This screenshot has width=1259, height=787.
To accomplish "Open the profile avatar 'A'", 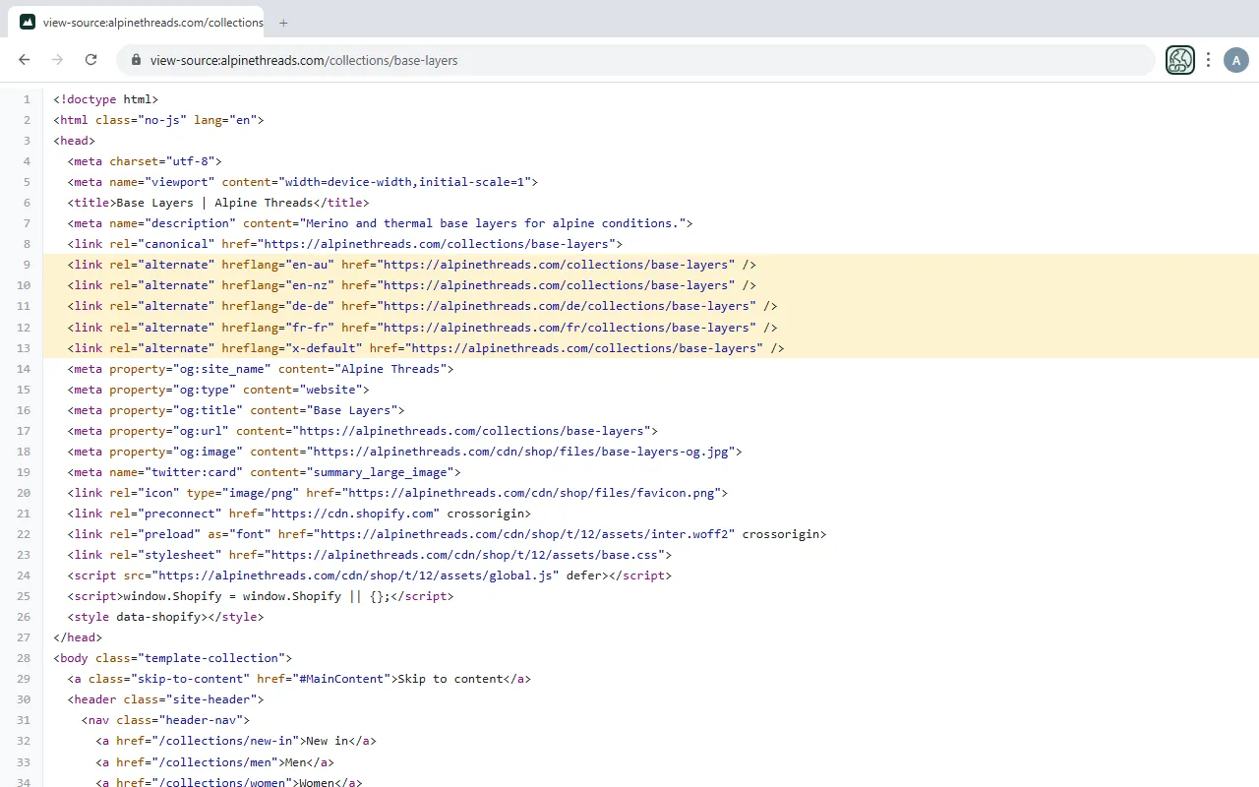I will (1236, 60).
